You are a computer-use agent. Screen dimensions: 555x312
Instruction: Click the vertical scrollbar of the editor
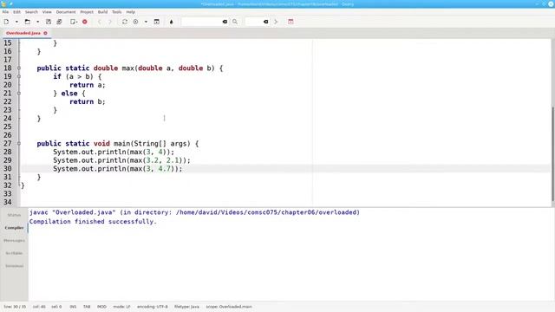[x=552, y=154]
